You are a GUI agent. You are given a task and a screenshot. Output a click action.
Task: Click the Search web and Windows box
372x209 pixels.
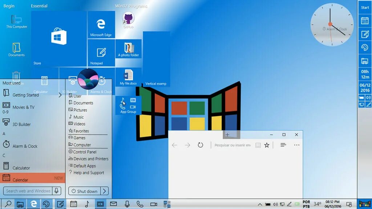28,191
